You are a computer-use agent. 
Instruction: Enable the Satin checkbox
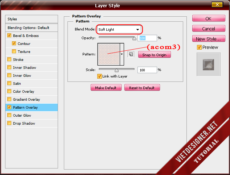(9, 83)
